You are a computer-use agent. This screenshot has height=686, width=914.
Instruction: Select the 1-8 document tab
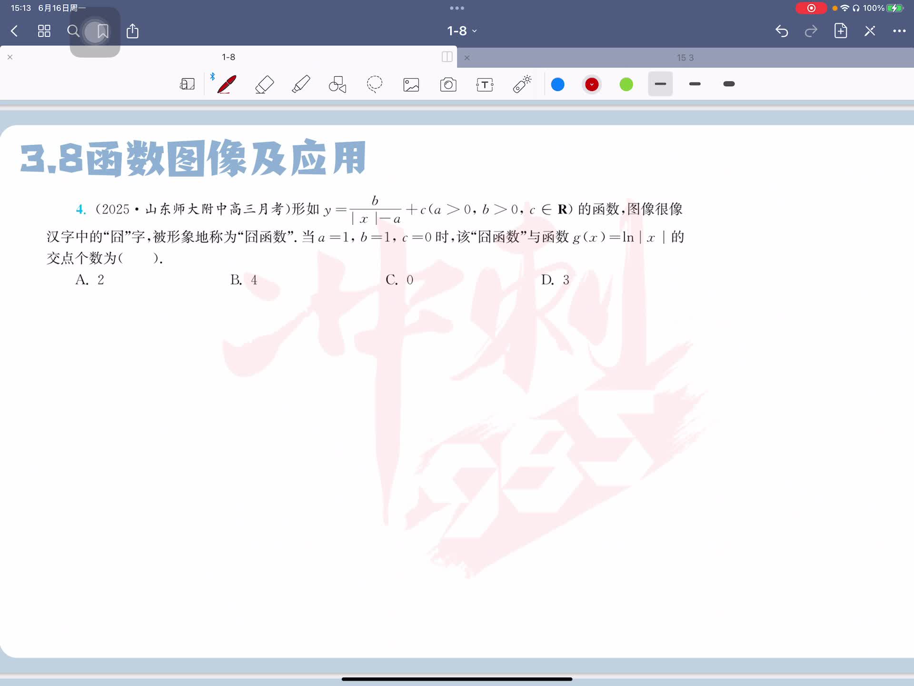coord(228,57)
